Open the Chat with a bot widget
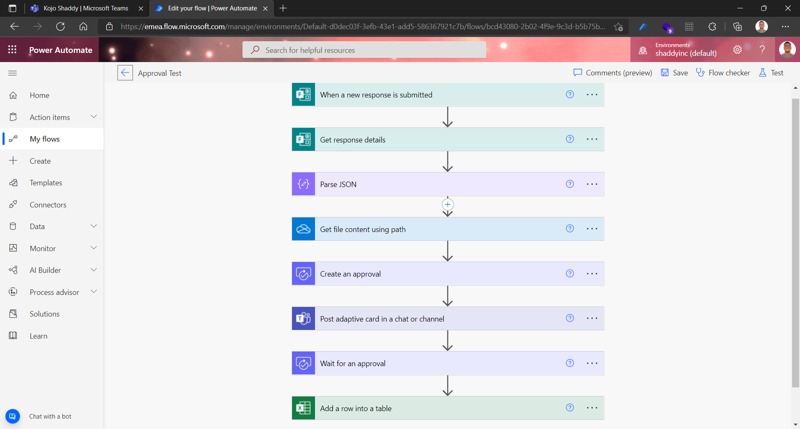The height and width of the screenshot is (429, 800). [x=12, y=416]
